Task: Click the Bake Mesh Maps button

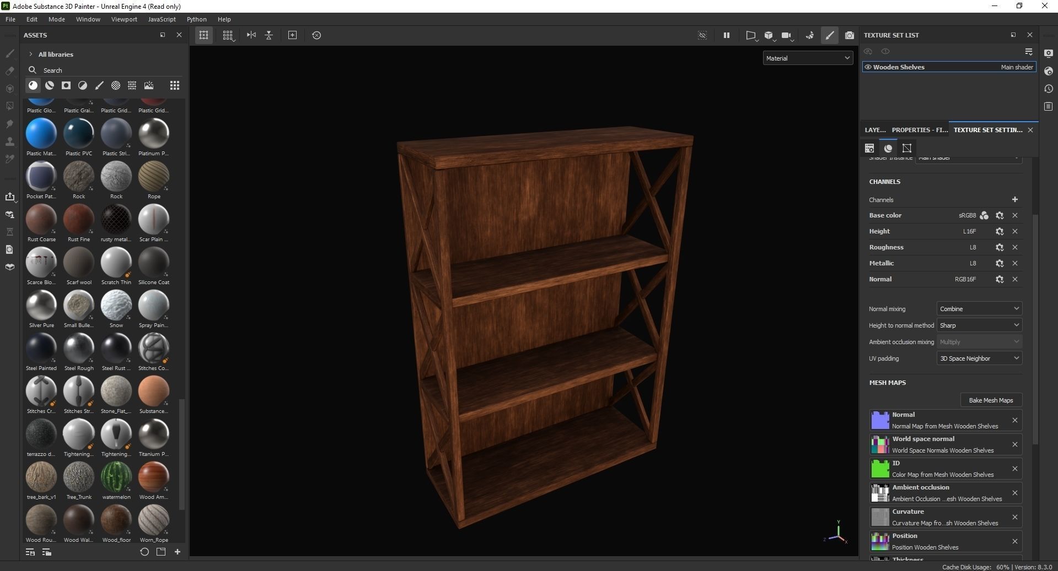Action: (991, 400)
